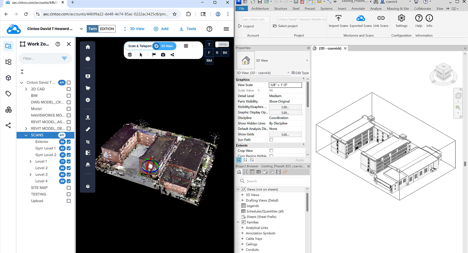Open the display settings monitor icon in Cintoo toolbar
The width and height of the screenshot is (468, 253).
coord(88,76)
